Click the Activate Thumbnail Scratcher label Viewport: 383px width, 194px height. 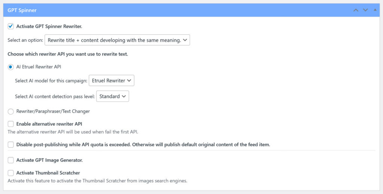click(48, 173)
